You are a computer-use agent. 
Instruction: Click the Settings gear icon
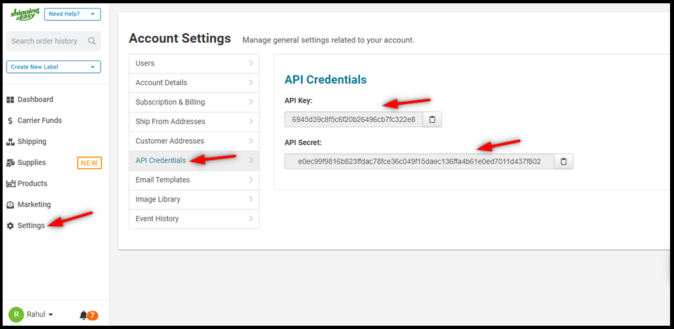click(11, 226)
